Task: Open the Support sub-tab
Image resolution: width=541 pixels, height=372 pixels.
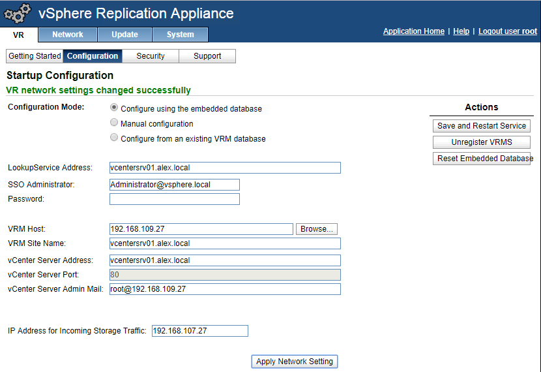Action: (207, 56)
